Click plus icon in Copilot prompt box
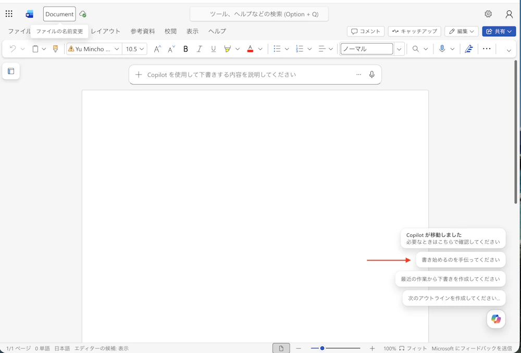The width and height of the screenshot is (521, 353). tap(139, 75)
